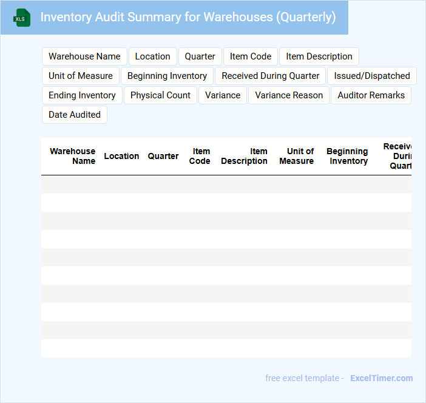Choose the Item Code tag

[250, 56]
